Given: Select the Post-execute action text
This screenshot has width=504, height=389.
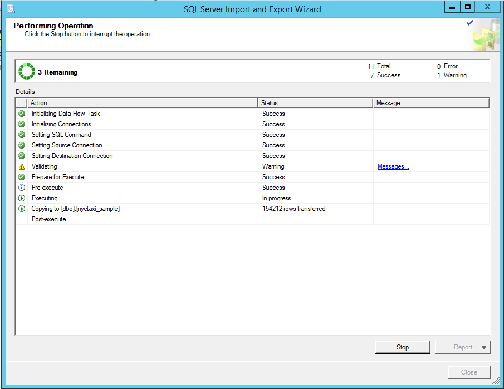Looking at the screenshot, I should [48, 219].
